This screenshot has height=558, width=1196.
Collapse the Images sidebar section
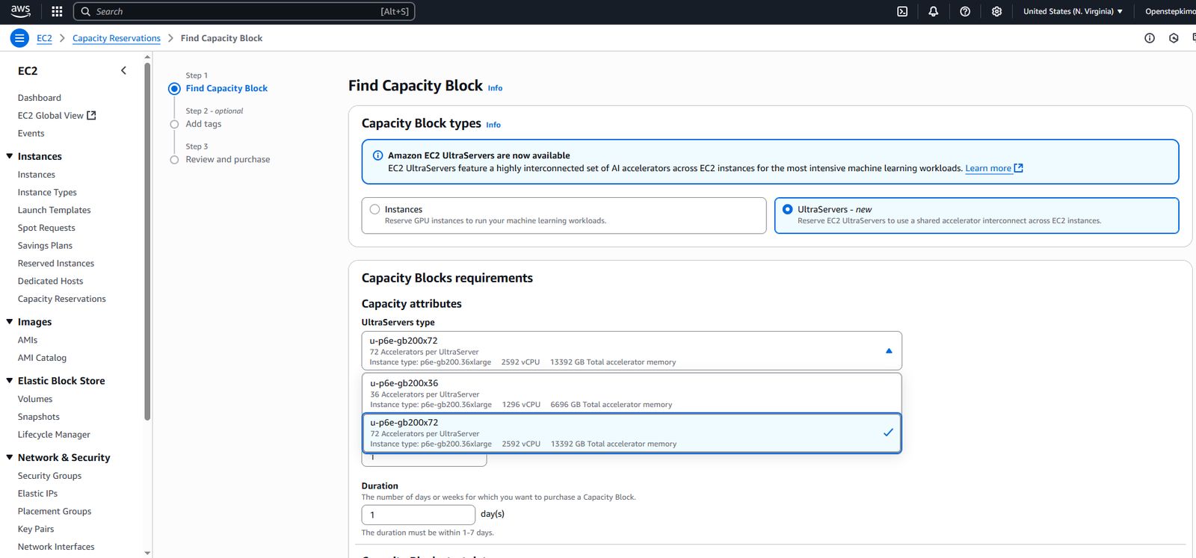tap(10, 322)
